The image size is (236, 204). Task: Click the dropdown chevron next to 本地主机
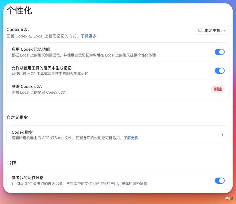point(224,31)
